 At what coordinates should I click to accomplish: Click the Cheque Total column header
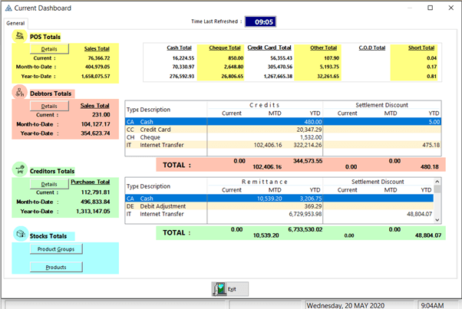[225, 48]
